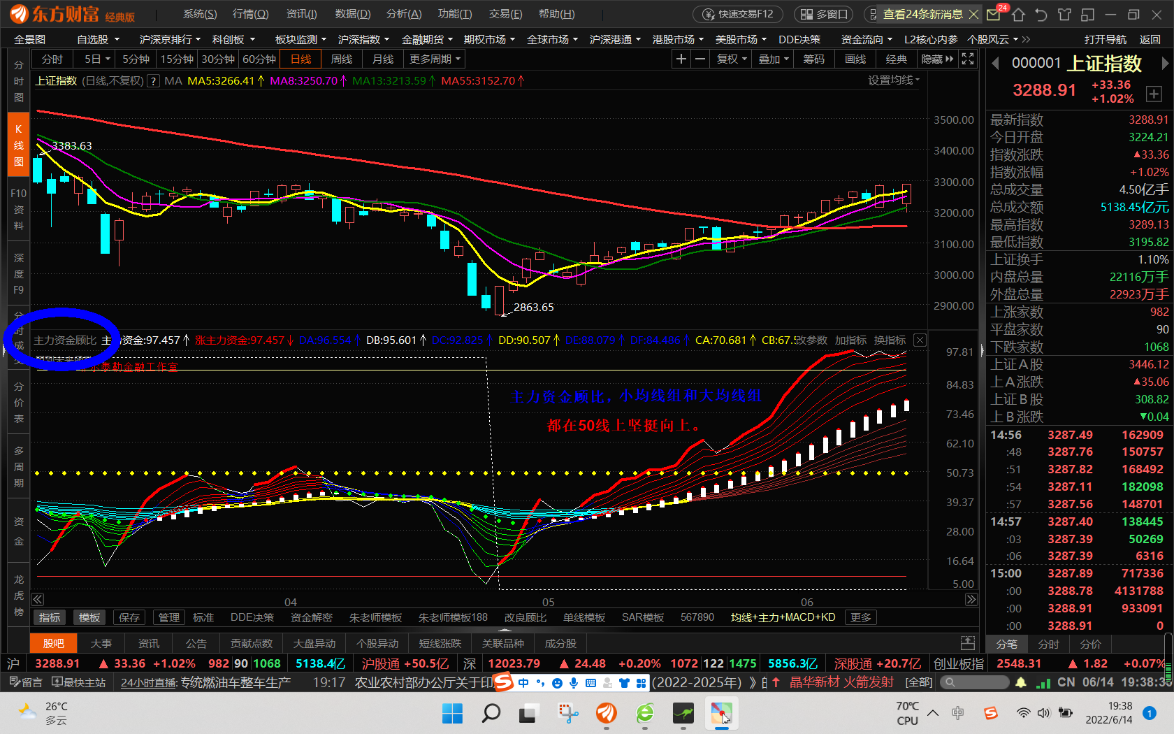The image size is (1174, 734).
Task: Expand the 更多周期 period dropdown
Action: click(435, 59)
